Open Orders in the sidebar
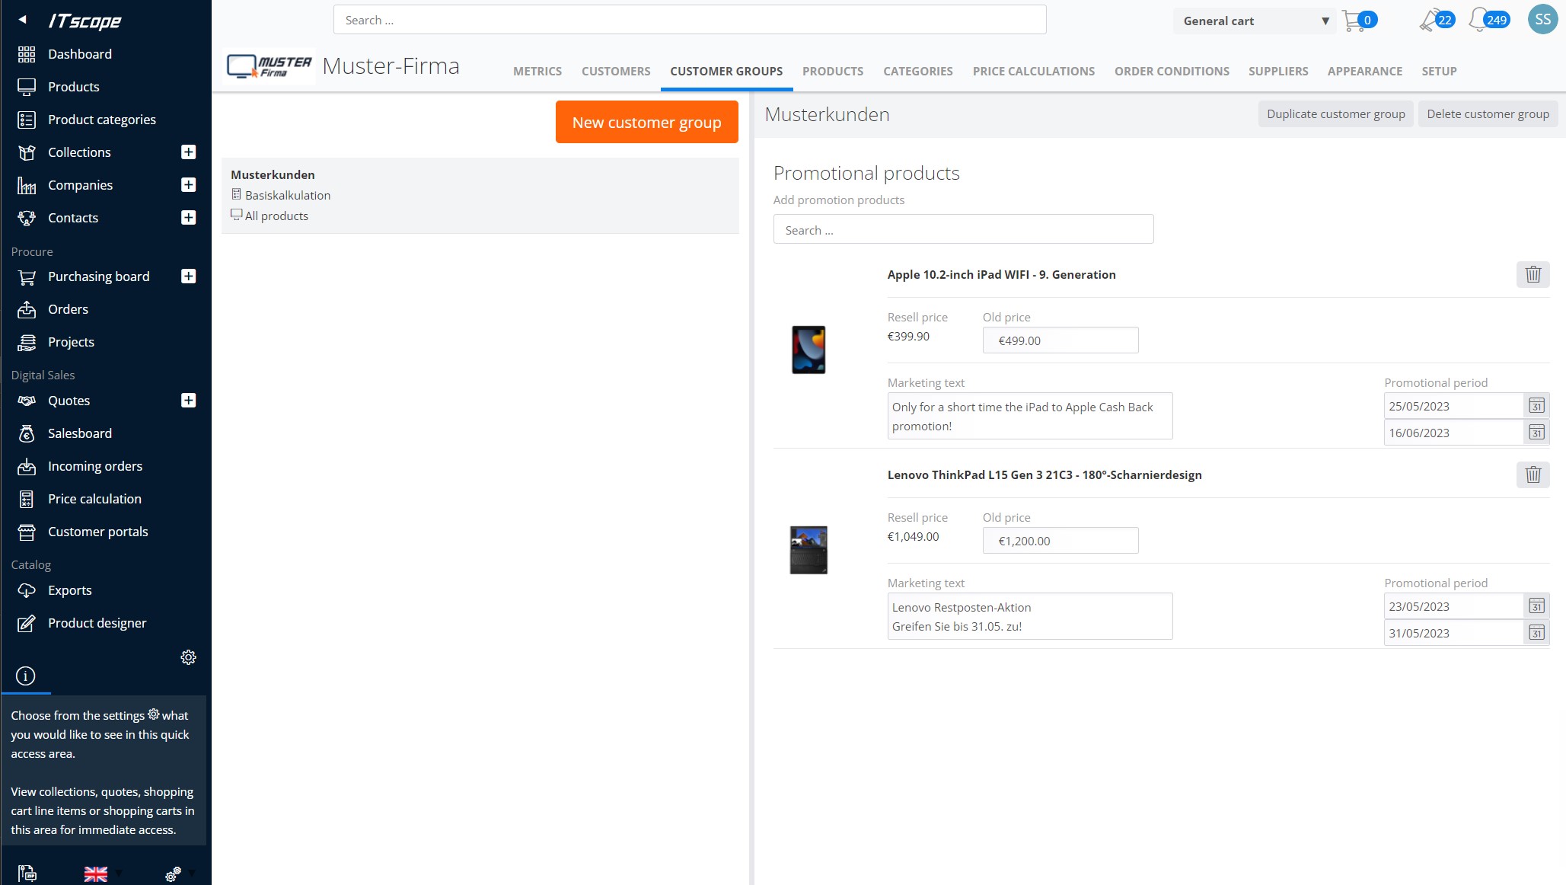The height and width of the screenshot is (885, 1566). [x=68, y=309]
